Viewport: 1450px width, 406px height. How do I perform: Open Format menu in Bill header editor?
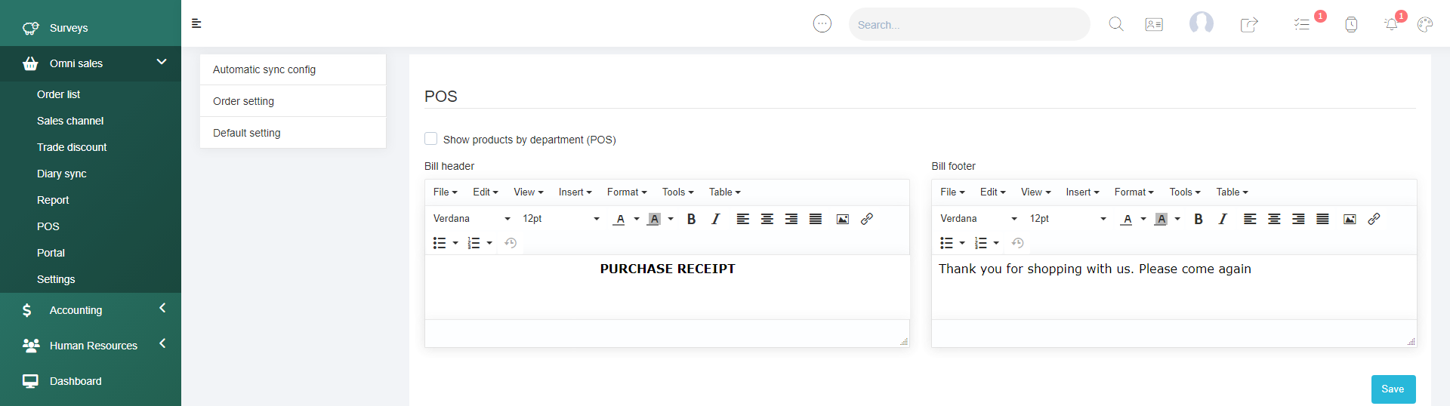pos(626,192)
